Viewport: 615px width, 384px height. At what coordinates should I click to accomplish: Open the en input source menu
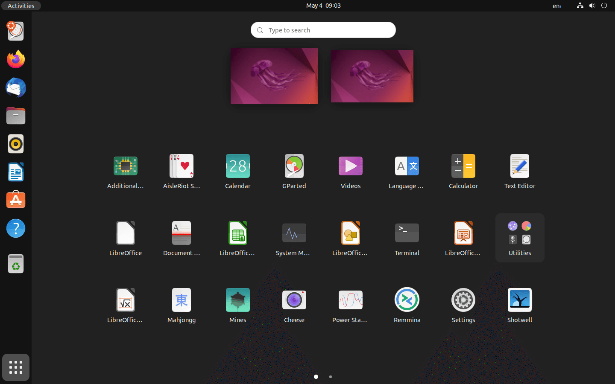557,6
